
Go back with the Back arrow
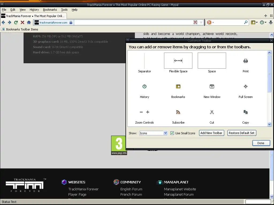tap(3, 22)
